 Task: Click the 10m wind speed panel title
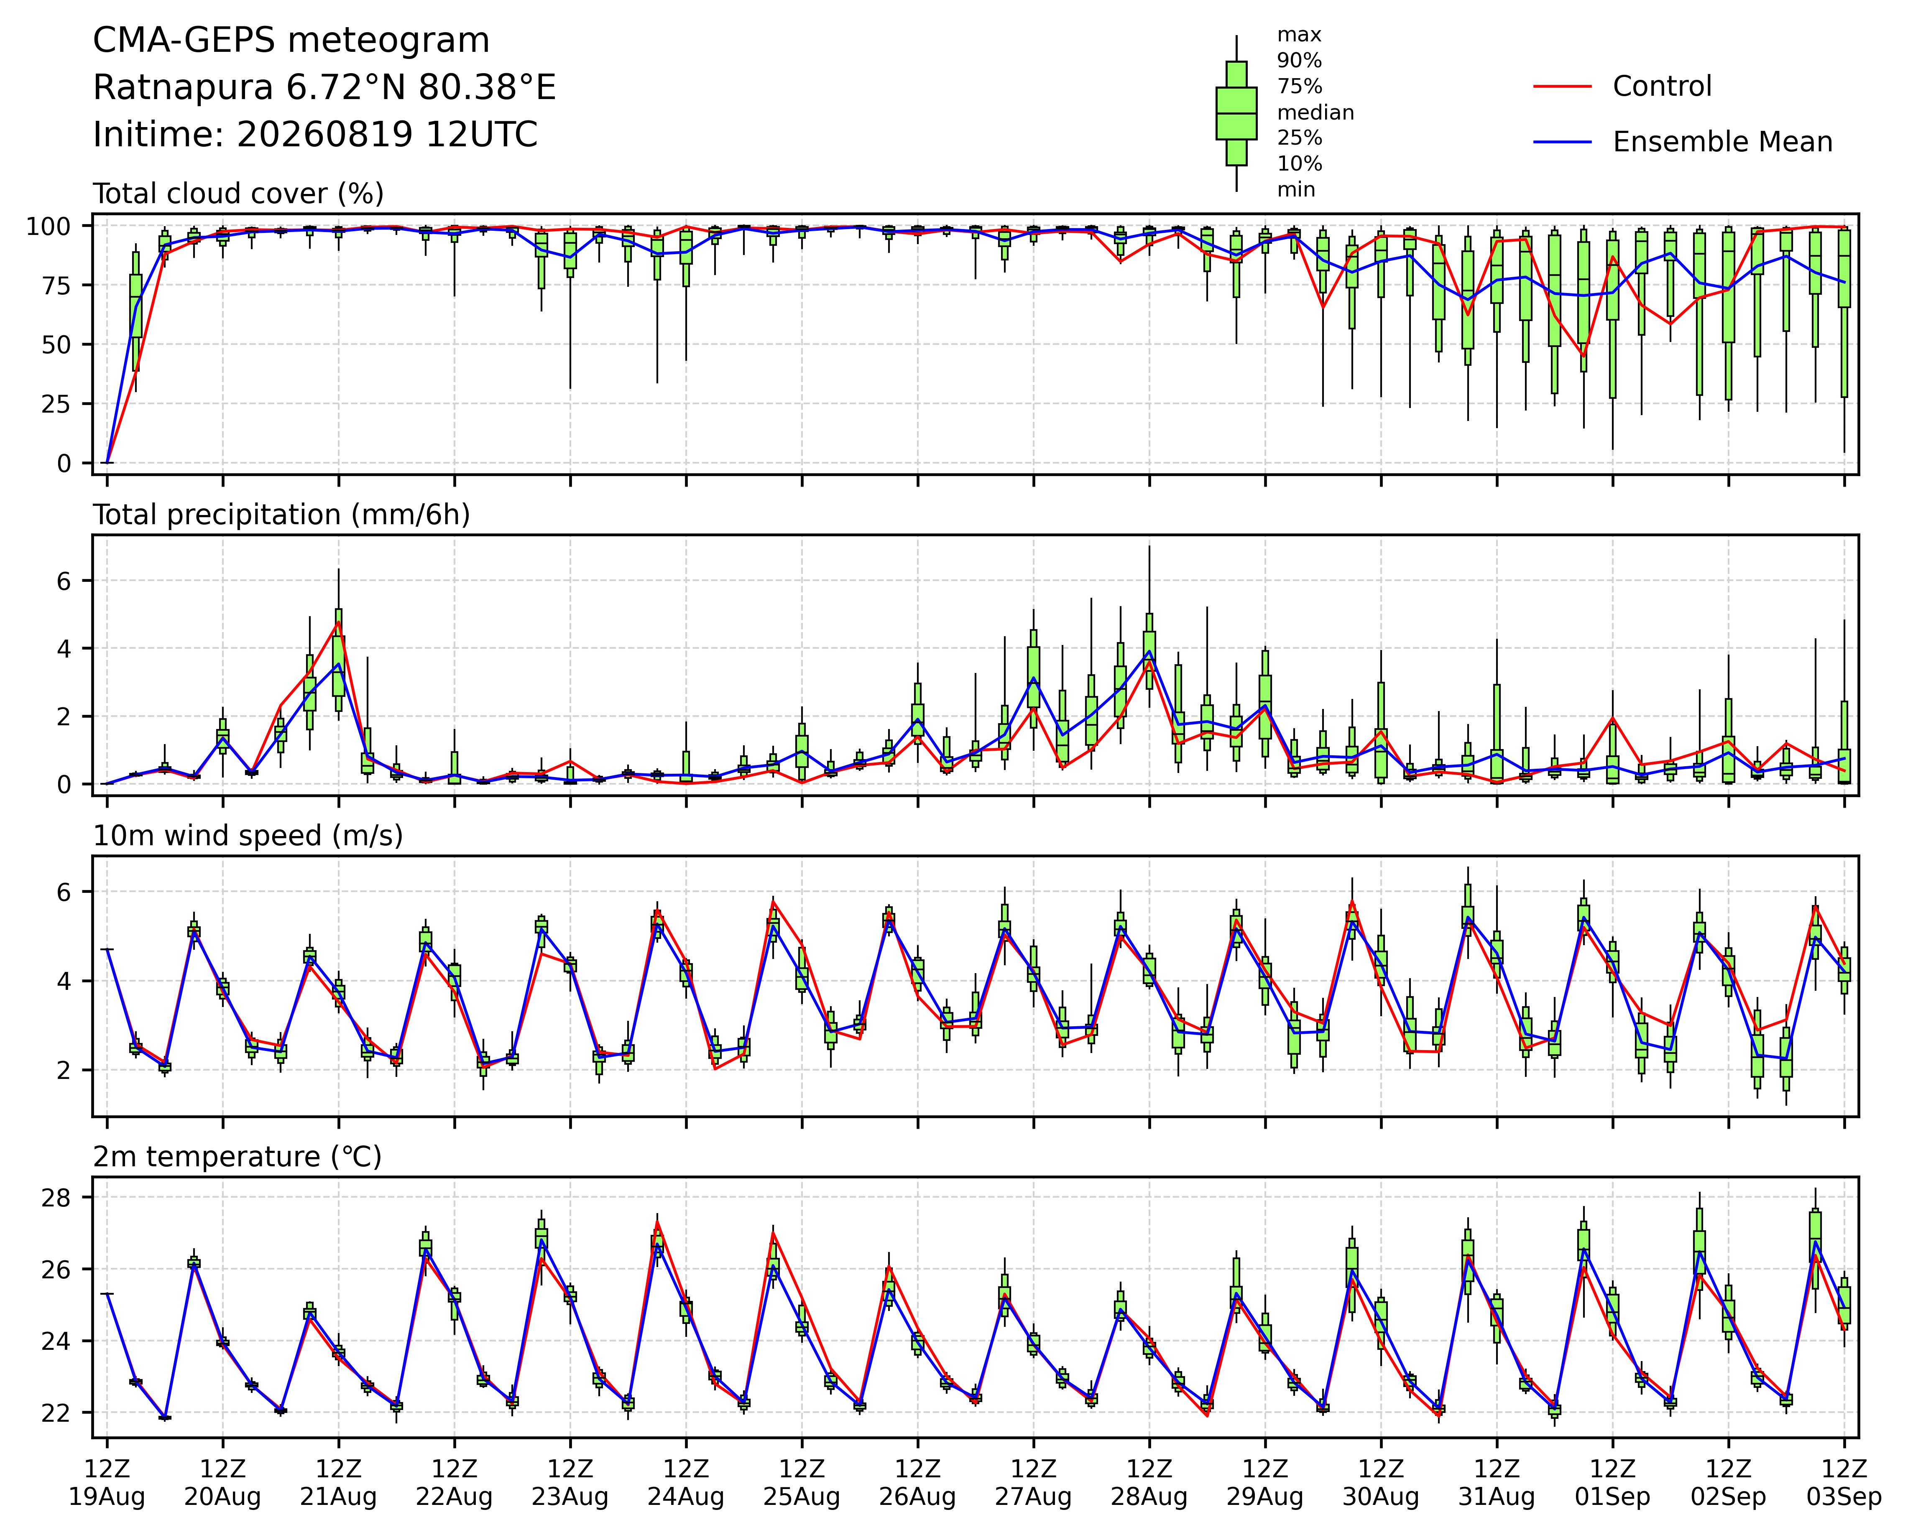point(248,836)
